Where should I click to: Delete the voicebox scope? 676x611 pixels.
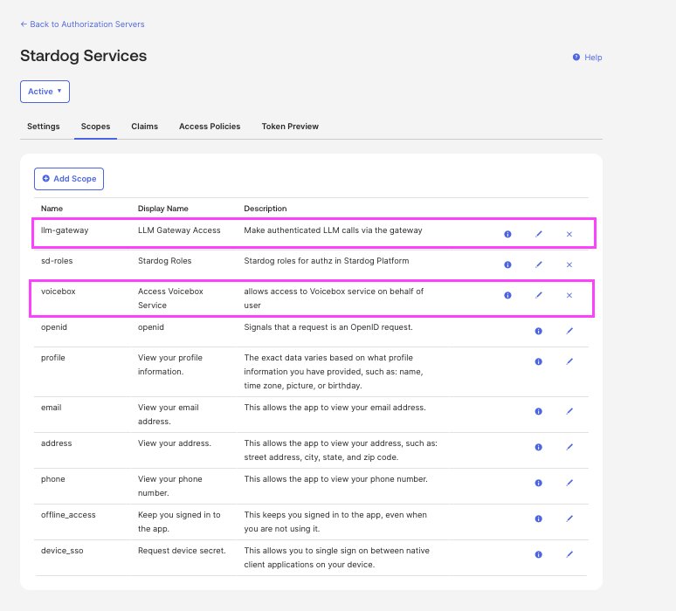569,295
